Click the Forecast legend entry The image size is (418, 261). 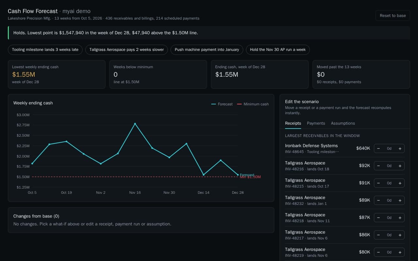222,104
